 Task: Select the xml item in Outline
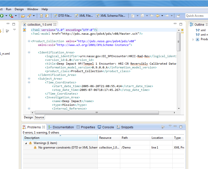click(201, 30)
